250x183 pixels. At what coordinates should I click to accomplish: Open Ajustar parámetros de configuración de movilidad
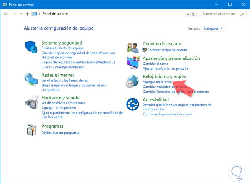pos(82,115)
